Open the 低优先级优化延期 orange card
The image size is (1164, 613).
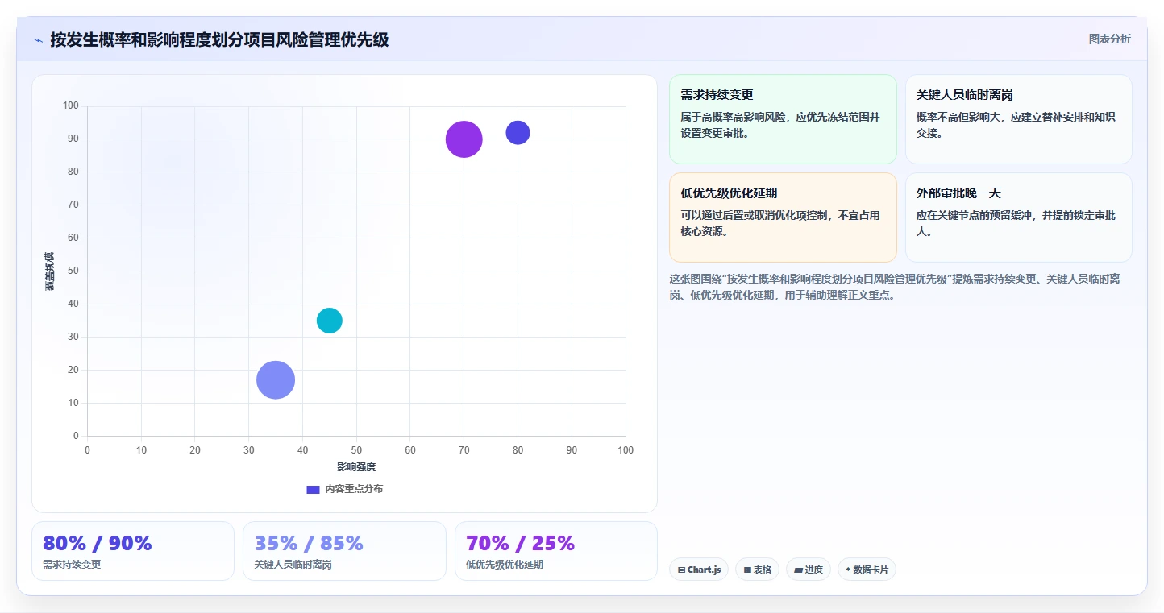coord(783,217)
